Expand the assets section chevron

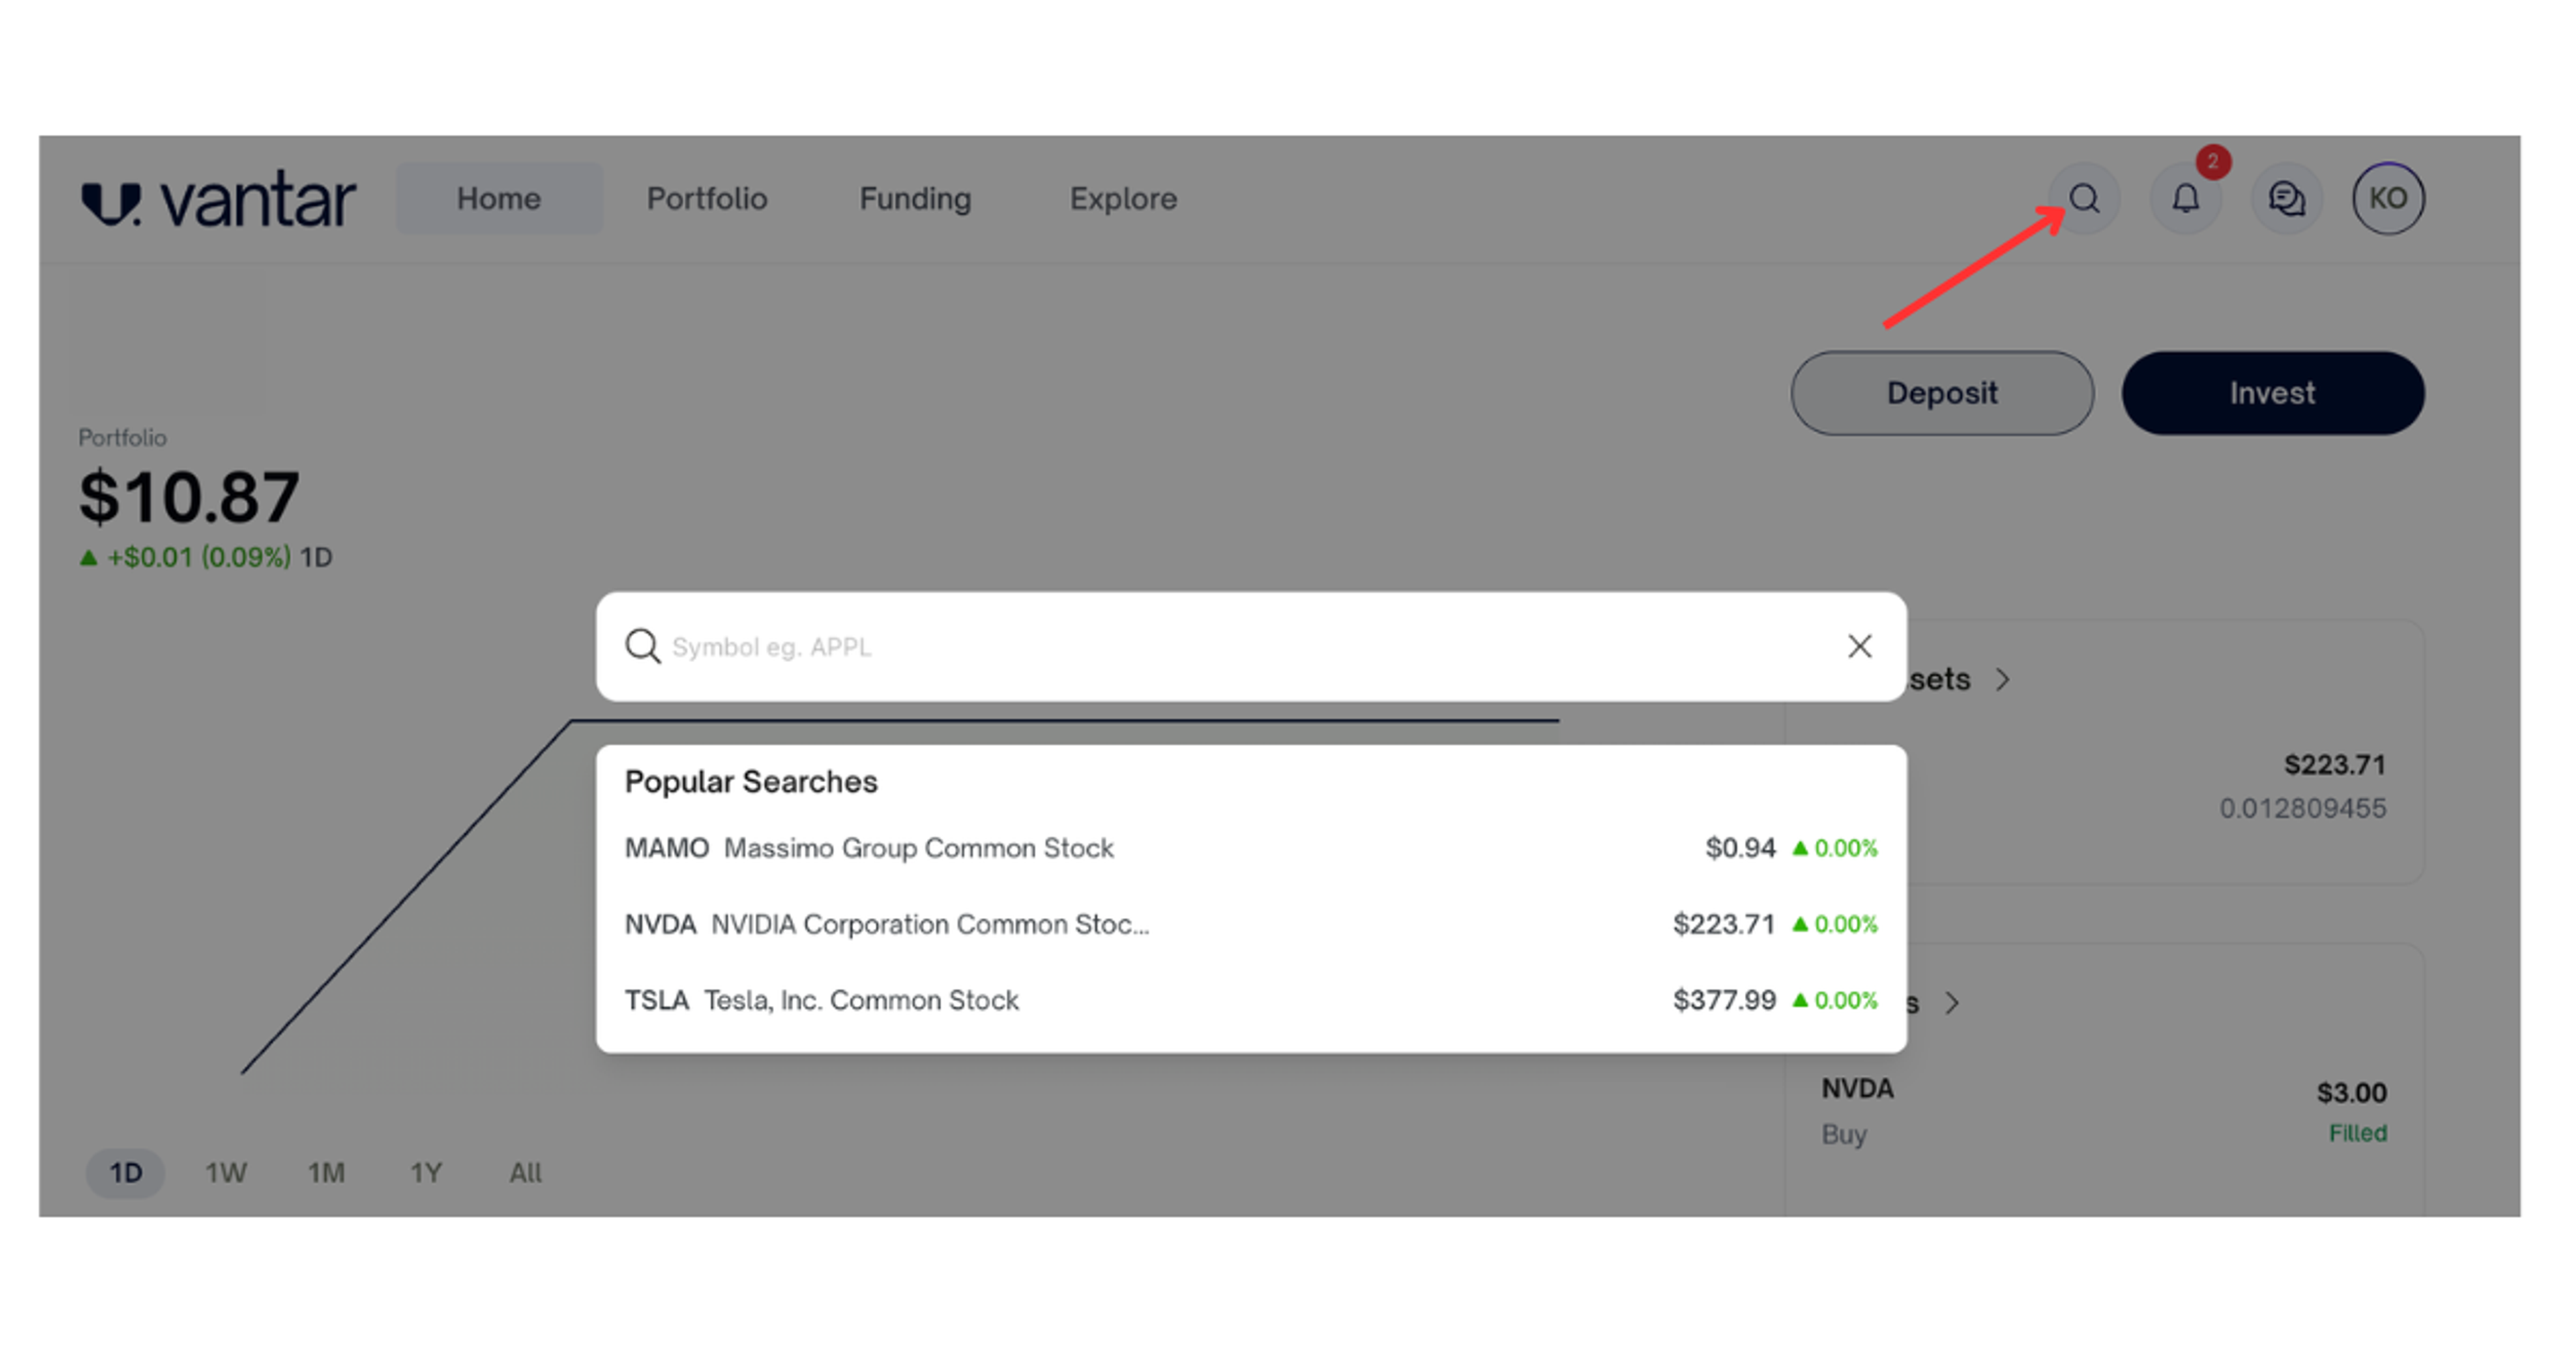coord(2002,680)
